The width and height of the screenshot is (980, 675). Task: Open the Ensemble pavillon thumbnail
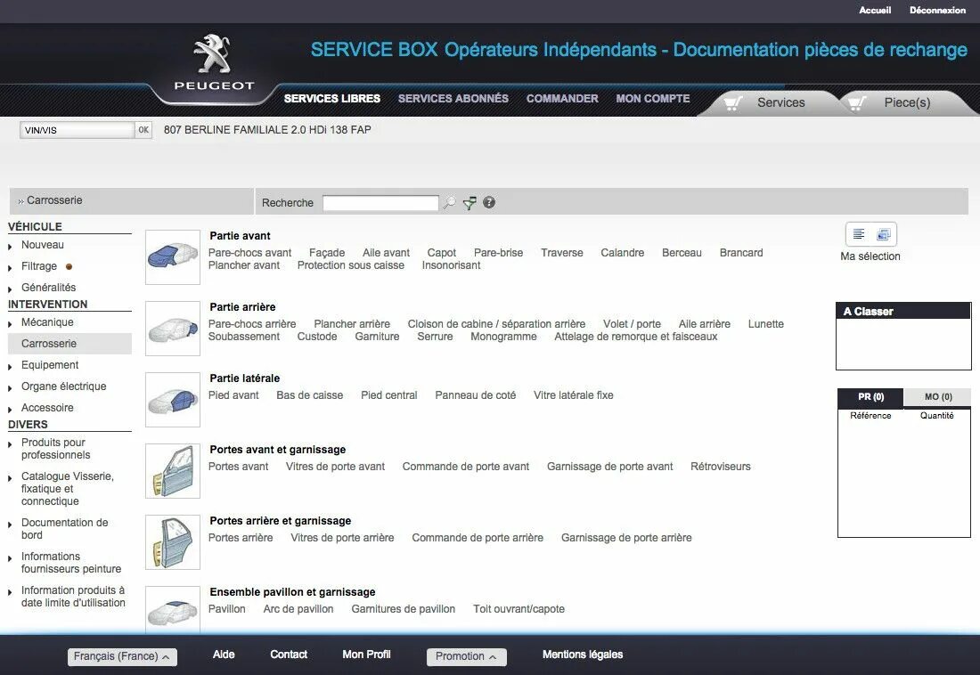(x=173, y=610)
